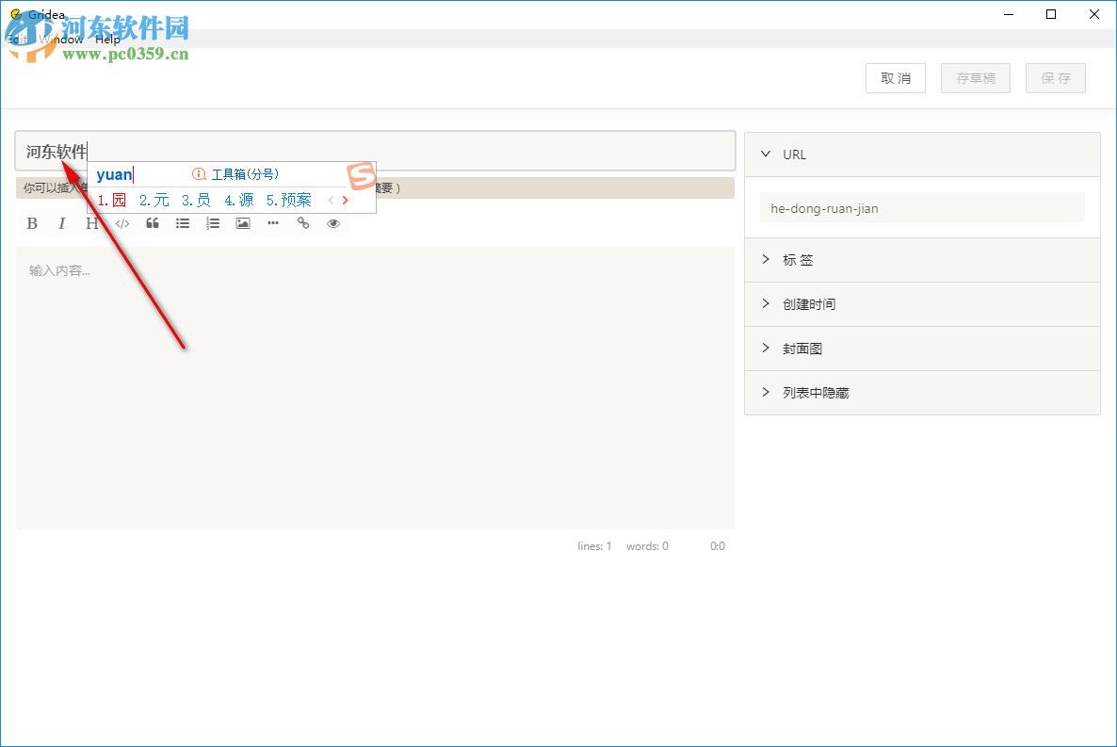Image resolution: width=1117 pixels, height=747 pixels.
Task: Open the Window menu
Action: [x=59, y=40]
